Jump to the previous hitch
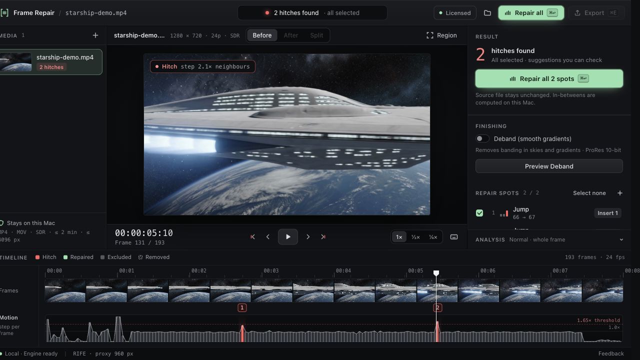 [x=252, y=237]
